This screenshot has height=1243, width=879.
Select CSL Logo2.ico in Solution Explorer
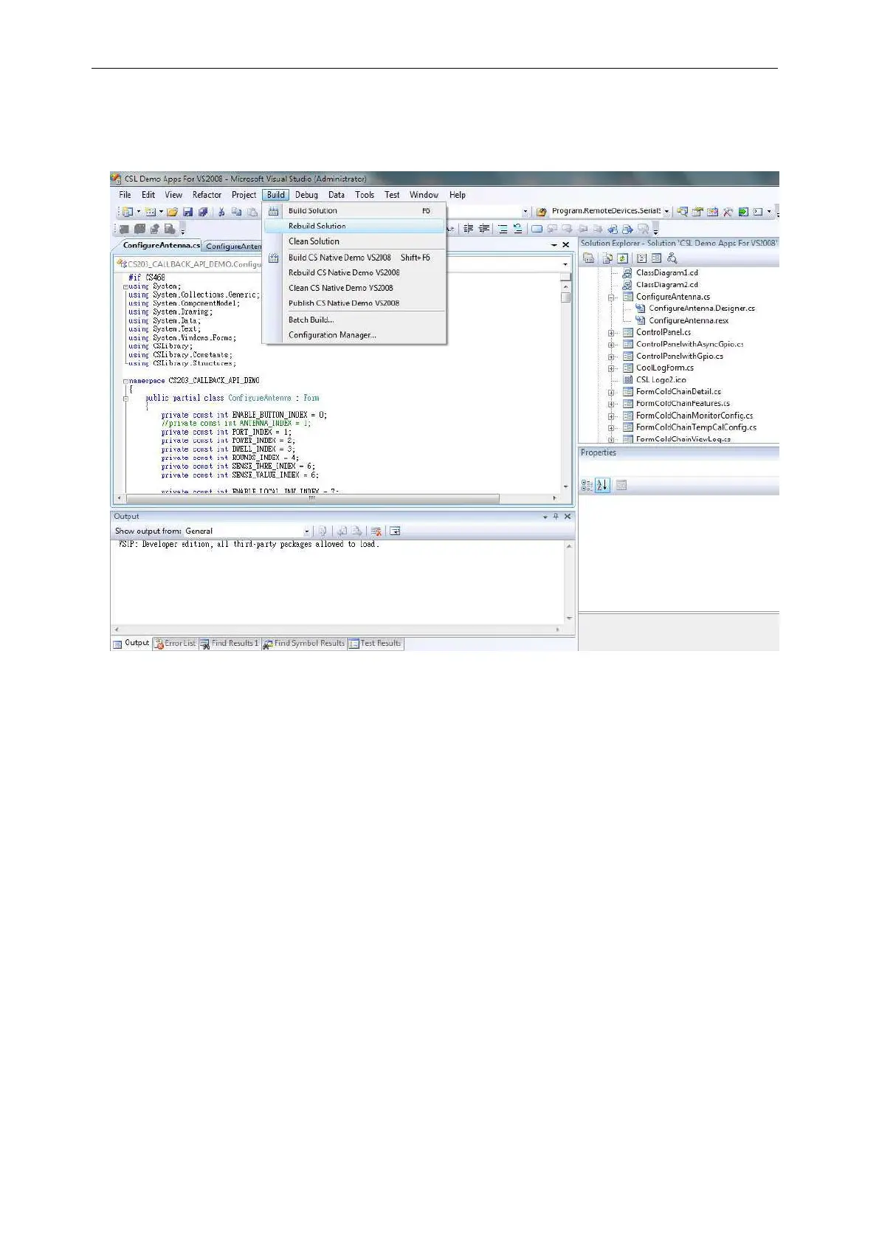(661, 380)
